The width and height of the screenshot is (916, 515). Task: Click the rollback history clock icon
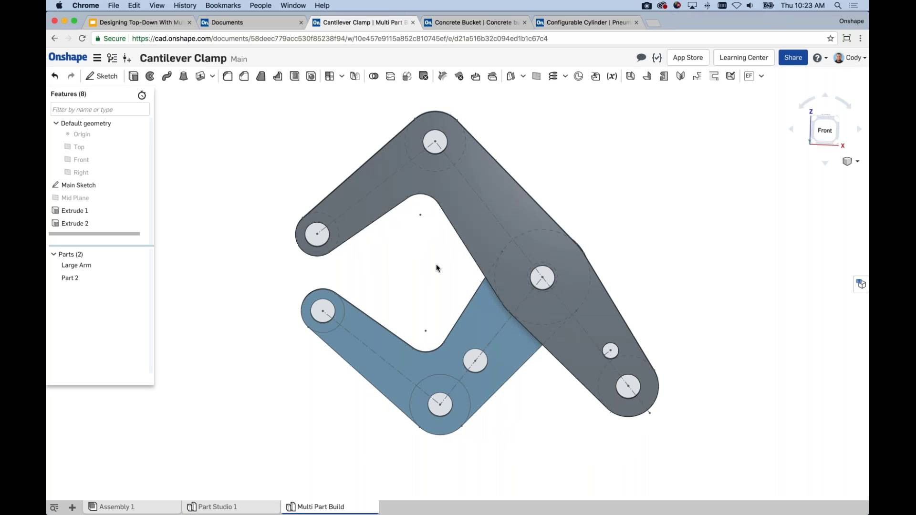[142, 95]
